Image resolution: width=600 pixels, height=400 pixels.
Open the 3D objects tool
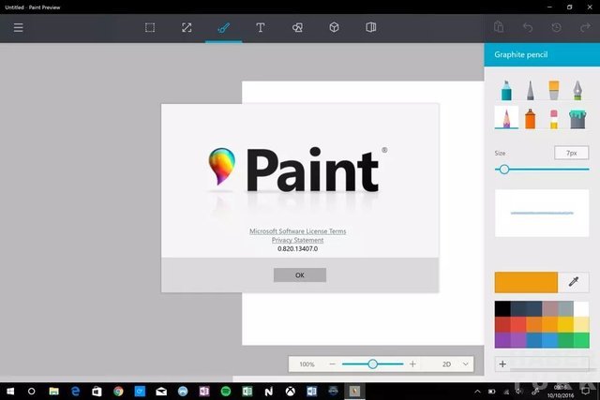334,28
